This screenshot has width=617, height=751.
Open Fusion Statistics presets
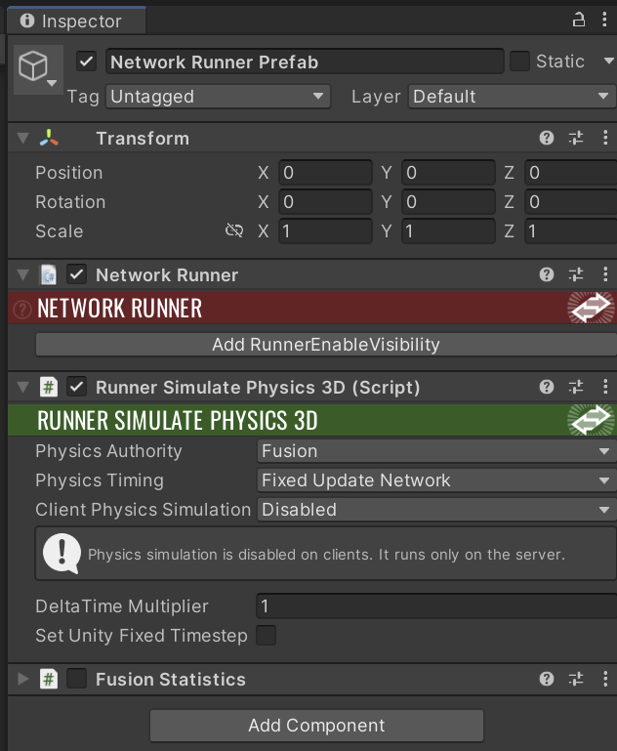[576, 679]
